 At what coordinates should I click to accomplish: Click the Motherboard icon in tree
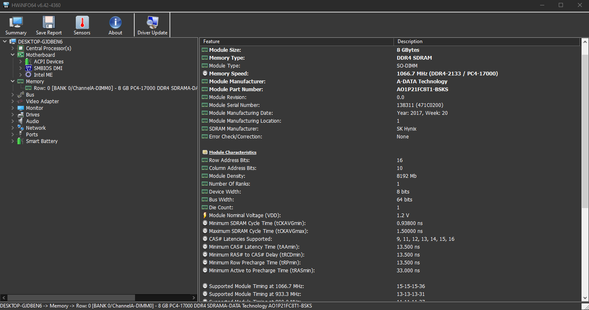[x=21, y=55]
